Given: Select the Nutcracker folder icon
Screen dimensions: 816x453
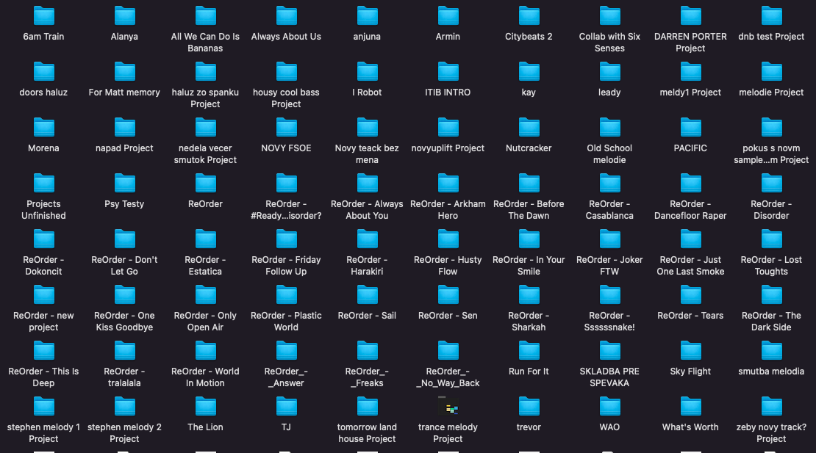Looking at the screenshot, I should pos(529,128).
